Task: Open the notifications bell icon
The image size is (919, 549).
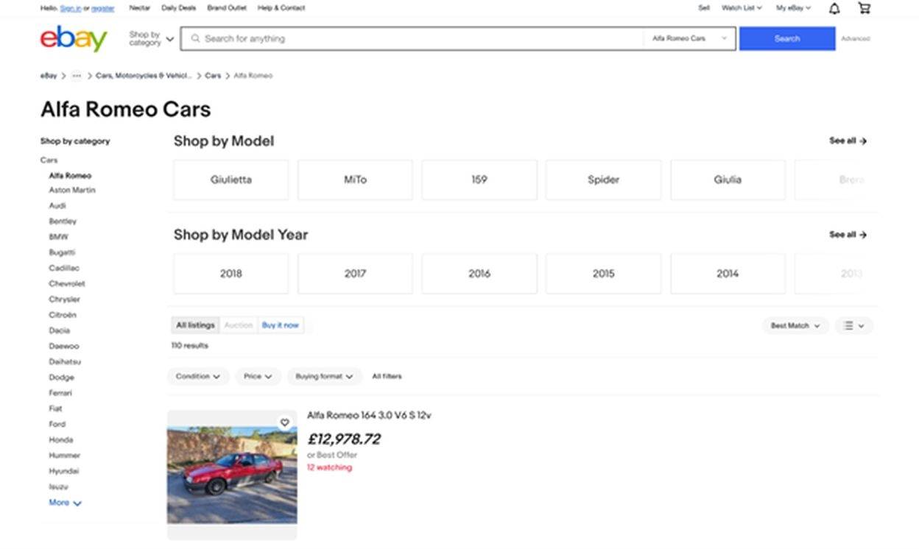Action: (x=834, y=8)
